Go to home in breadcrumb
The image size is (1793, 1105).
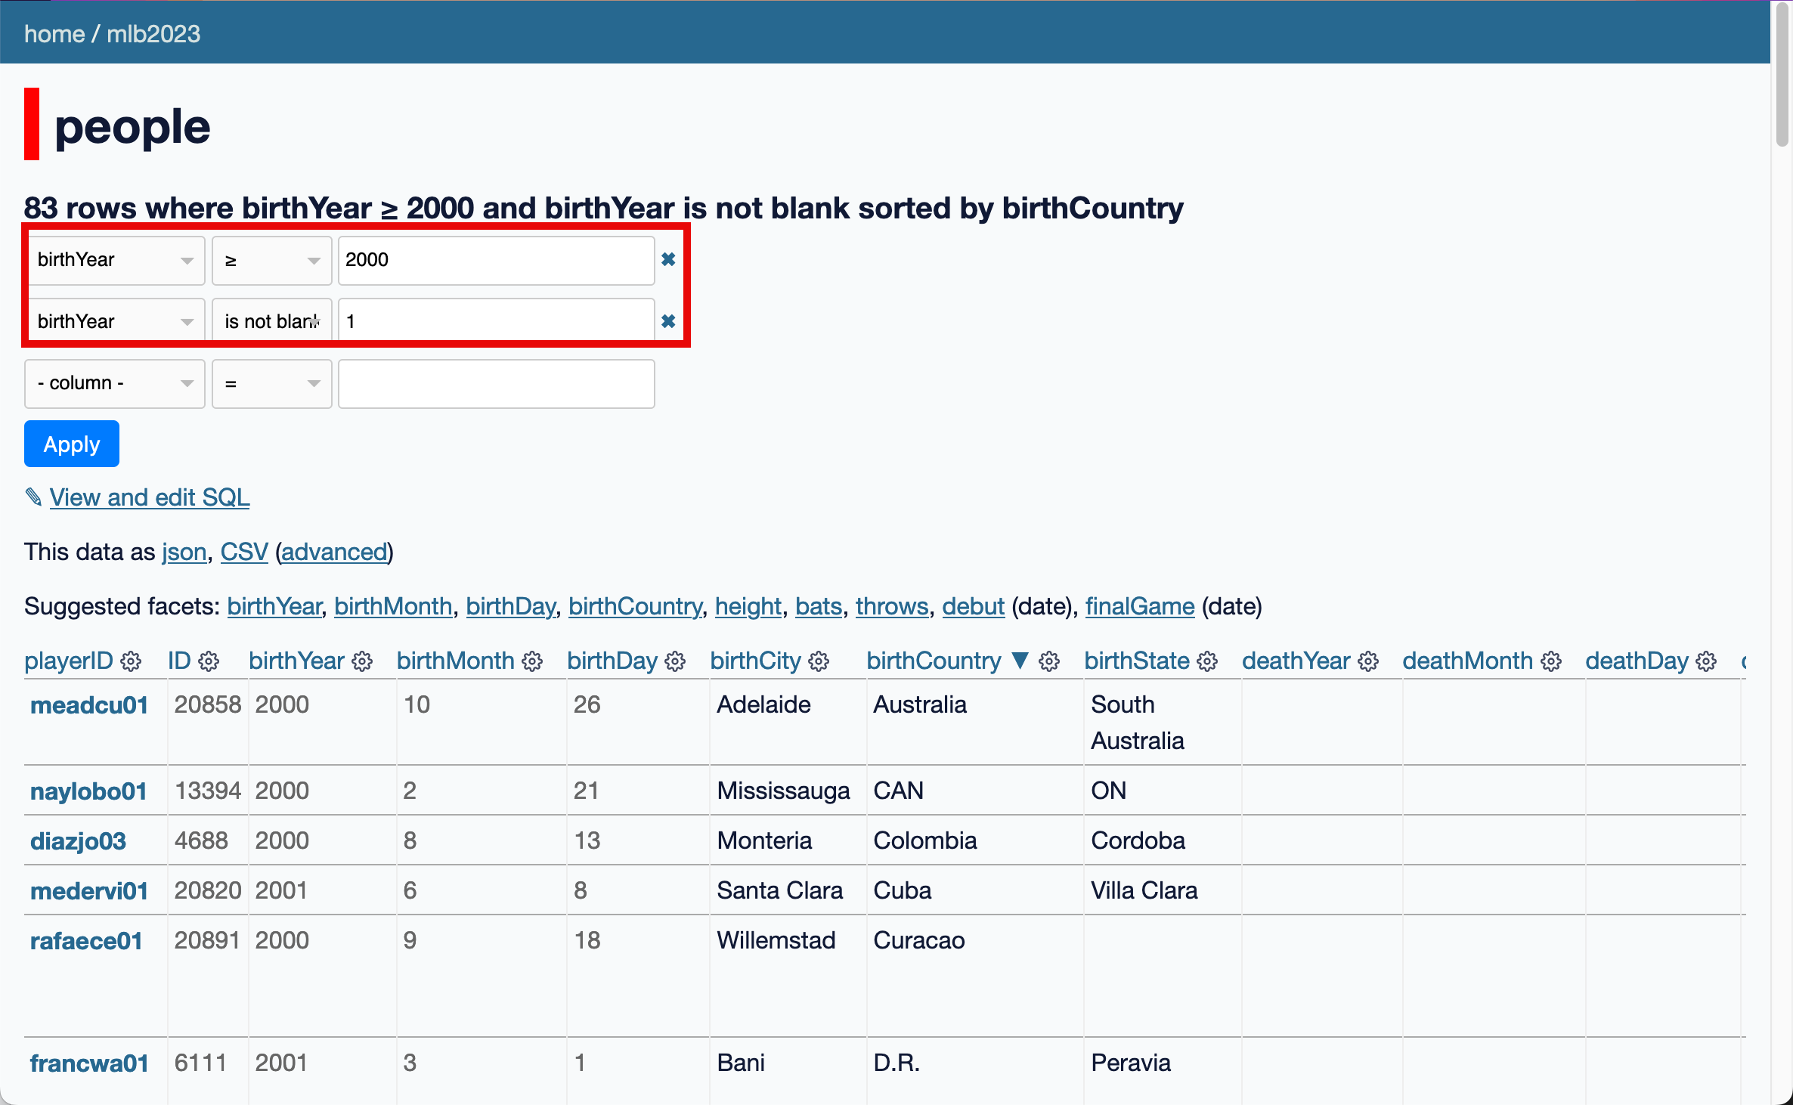pos(54,34)
